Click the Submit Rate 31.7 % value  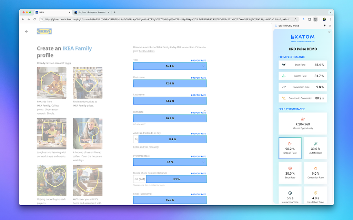click(319, 76)
